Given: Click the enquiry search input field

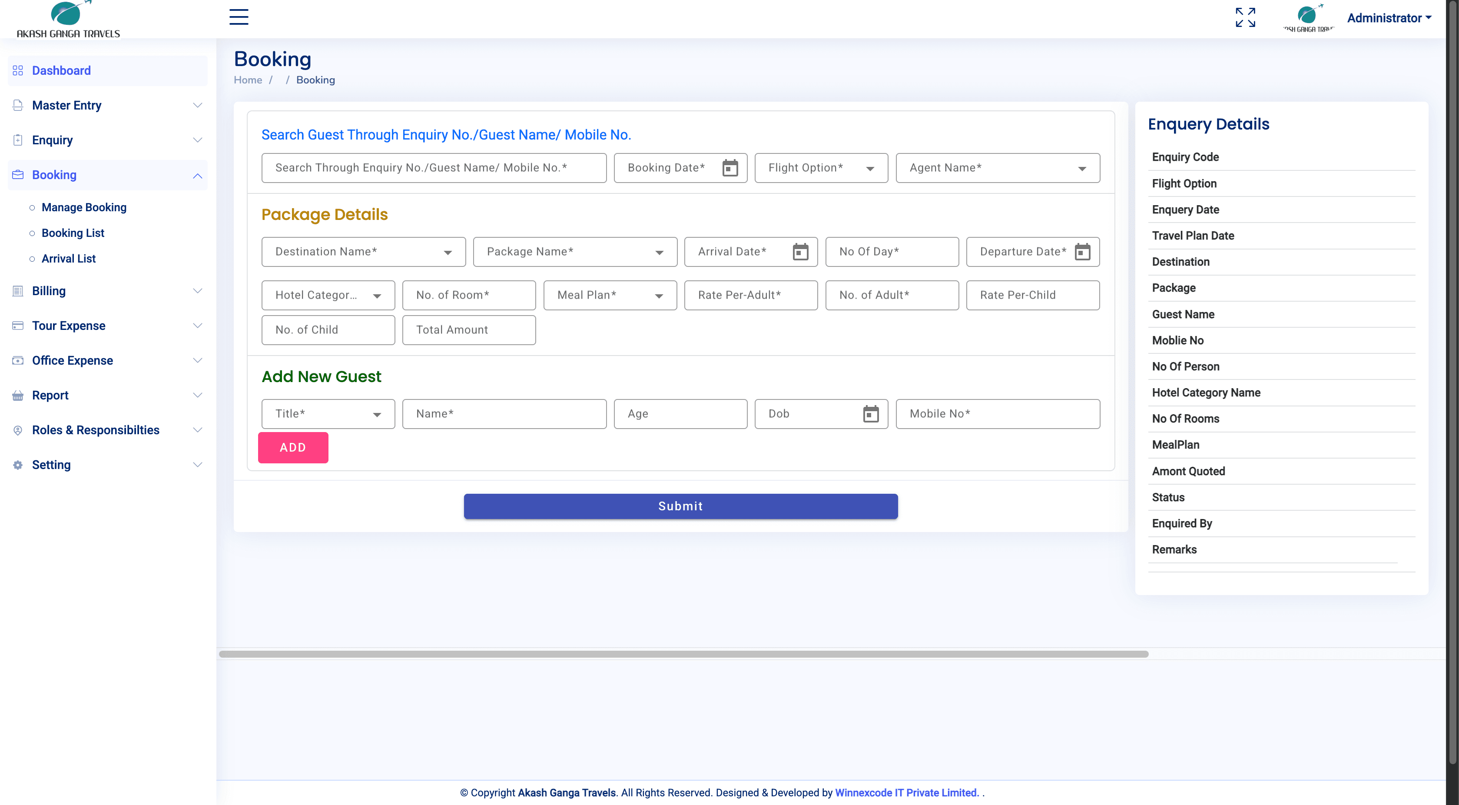Looking at the screenshot, I should tap(433, 168).
